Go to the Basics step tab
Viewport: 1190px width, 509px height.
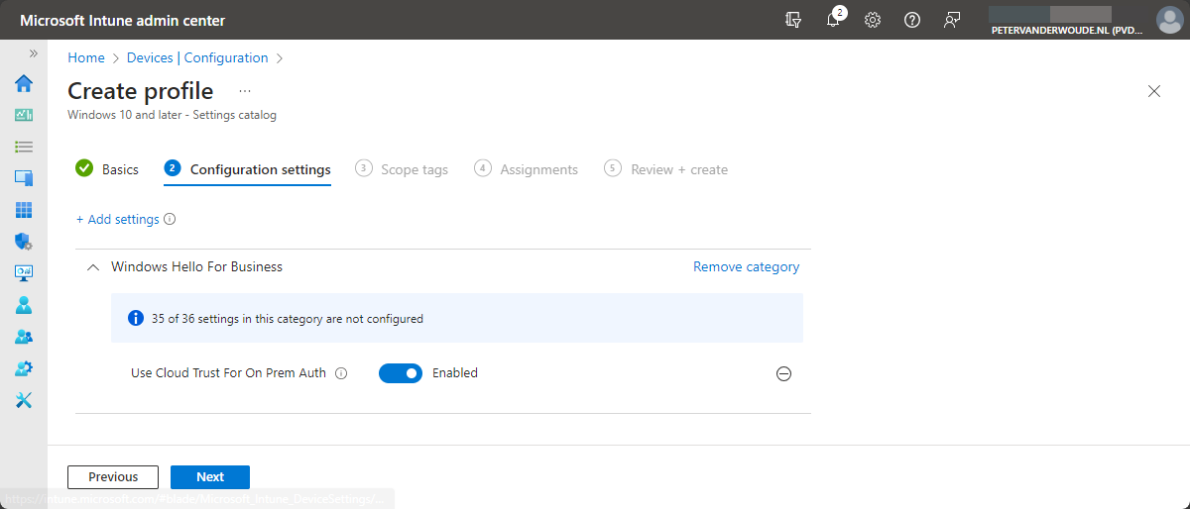click(108, 169)
